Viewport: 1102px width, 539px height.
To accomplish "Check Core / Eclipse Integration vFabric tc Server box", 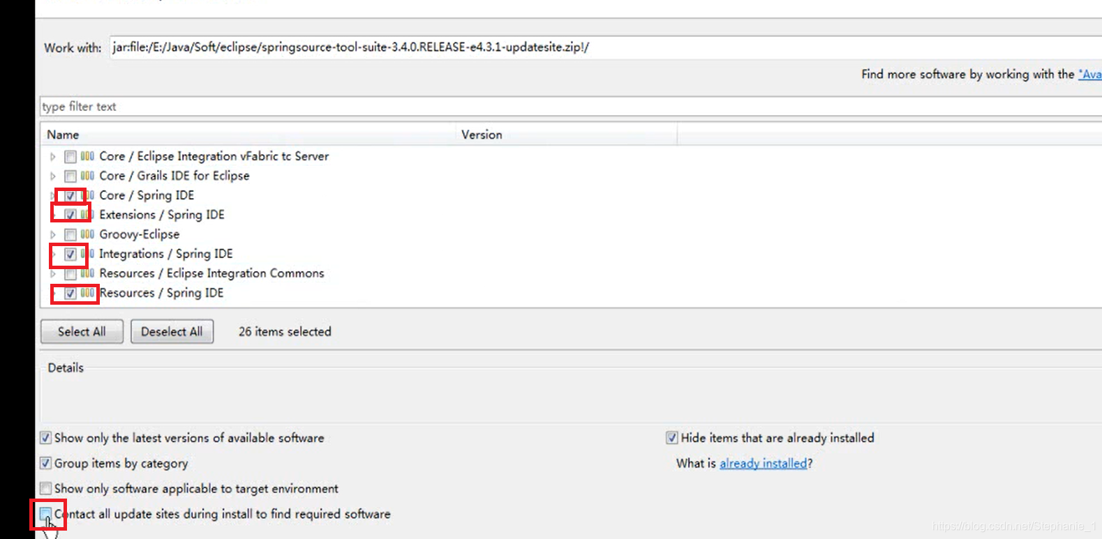I will pos(70,157).
